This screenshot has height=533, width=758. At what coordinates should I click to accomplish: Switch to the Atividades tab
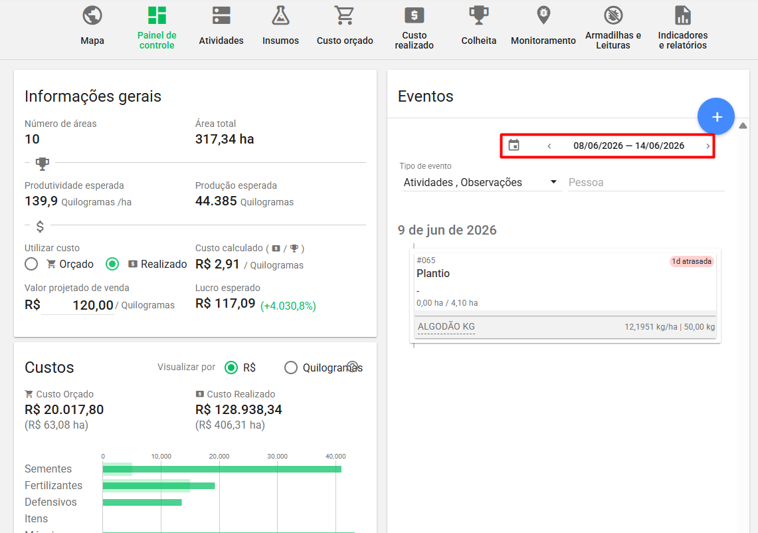(221, 41)
